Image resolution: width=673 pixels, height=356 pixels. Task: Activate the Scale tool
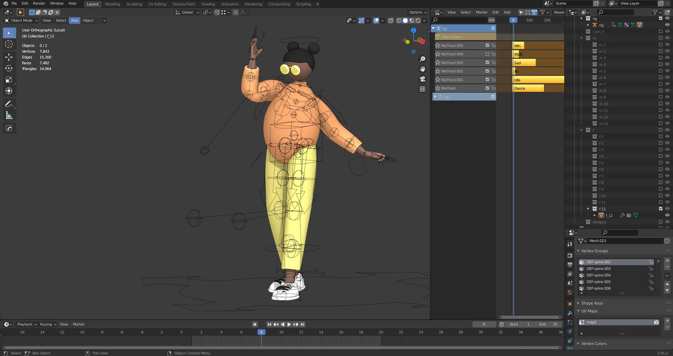[x=9, y=80]
